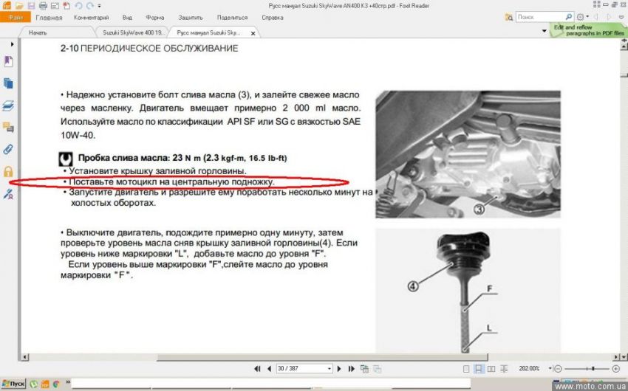Expand the page number dropdown
This screenshot has width=628, height=391.
pyautogui.click(x=329, y=368)
